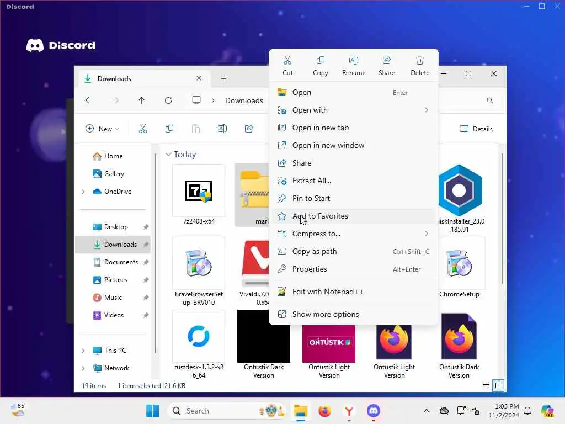
Task: Click Rename icon in context menu
Action: coord(354,65)
